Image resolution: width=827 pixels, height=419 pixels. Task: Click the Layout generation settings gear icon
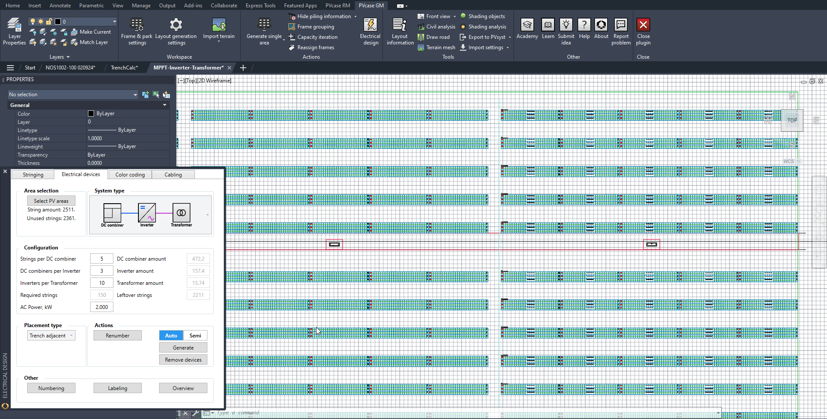click(x=176, y=25)
